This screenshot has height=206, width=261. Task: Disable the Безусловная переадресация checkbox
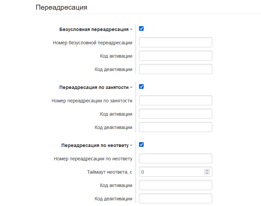pyautogui.click(x=141, y=29)
